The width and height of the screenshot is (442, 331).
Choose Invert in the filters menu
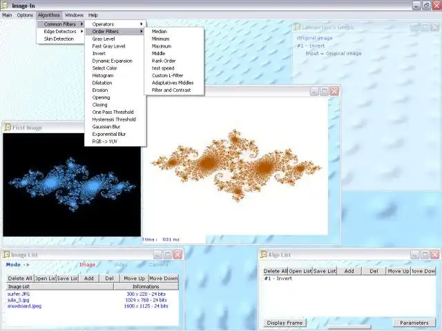[x=115, y=54]
